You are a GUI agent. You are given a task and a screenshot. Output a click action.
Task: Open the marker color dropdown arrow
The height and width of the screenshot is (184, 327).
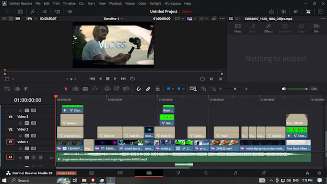coord(183,89)
